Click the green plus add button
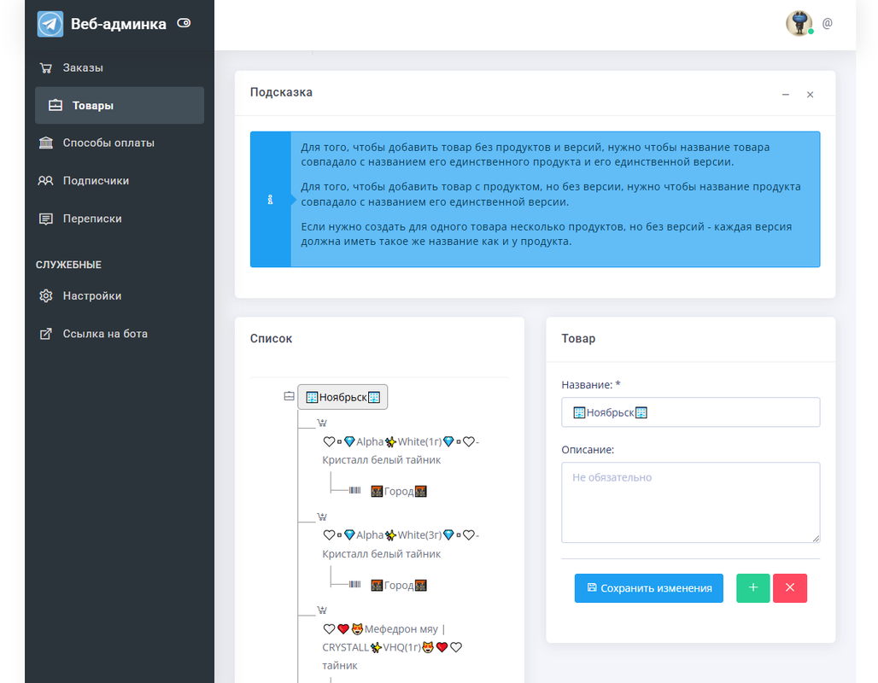Viewport: 878px width, 683px height. click(x=752, y=588)
